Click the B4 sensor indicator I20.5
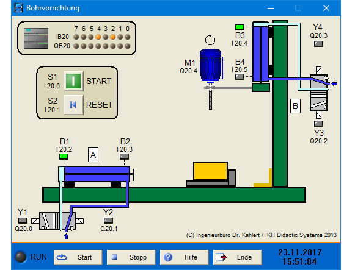Viewport: 352px width, 270px height. click(240, 77)
